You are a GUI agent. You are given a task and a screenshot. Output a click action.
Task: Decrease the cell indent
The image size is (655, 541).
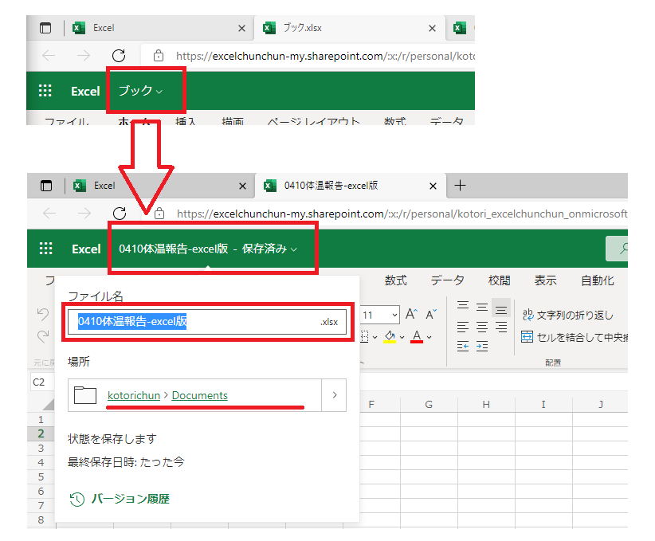(x=463, y=347)
